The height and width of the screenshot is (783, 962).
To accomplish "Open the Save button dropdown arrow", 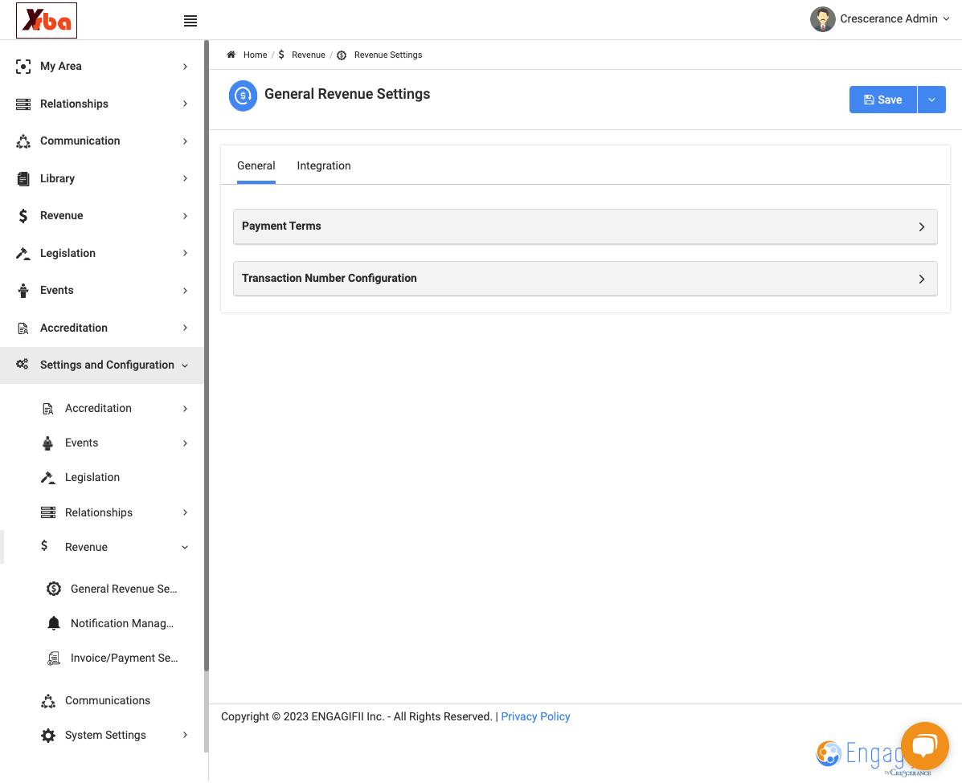I will 932,100.
